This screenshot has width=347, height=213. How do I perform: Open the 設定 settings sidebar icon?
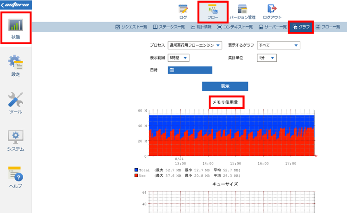coord(16,65)
